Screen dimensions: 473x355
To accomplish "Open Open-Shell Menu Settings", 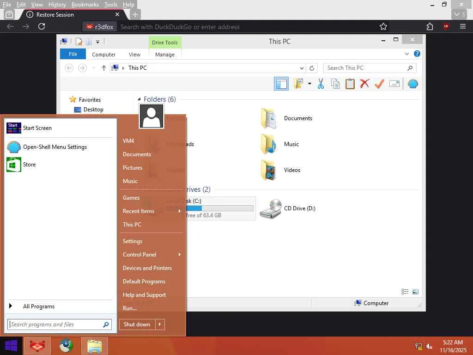I will point(60,147).
